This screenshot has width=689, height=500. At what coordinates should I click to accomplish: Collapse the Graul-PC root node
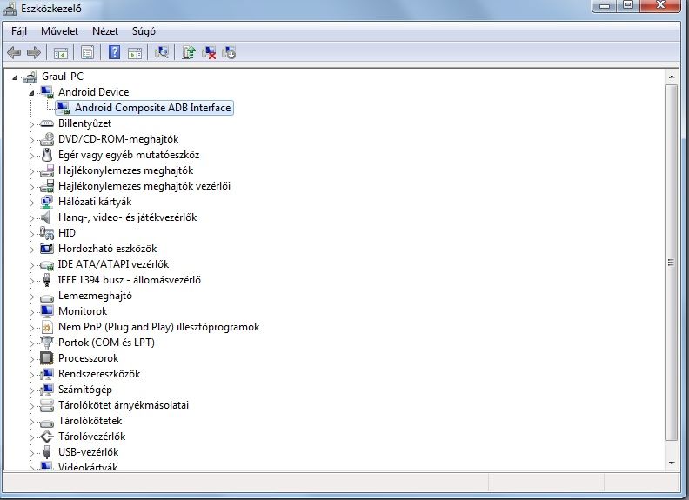pos(15,77)
